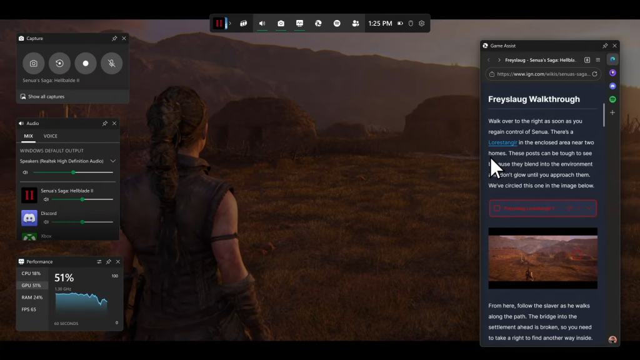Select the Edge icon in Game Assist sidebar

(x=612, y=59)
